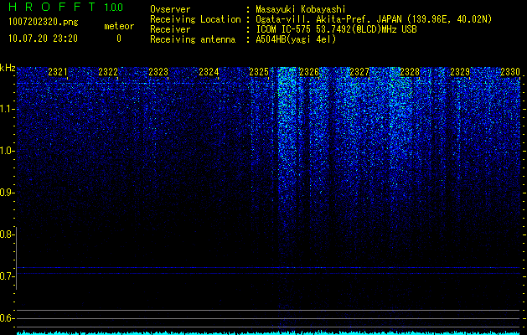The height and width of the screenshot is (335, 527).
Task: Click the 2321 time marker
Action: click(x=58, y=71)
